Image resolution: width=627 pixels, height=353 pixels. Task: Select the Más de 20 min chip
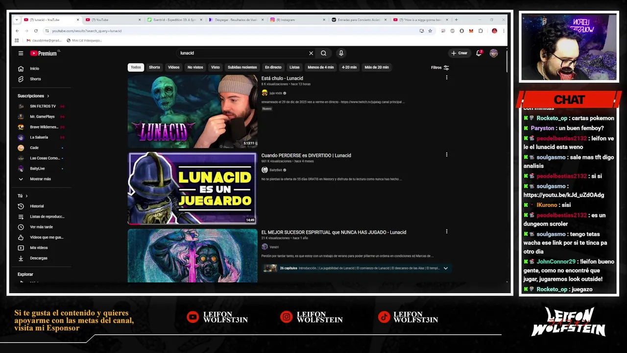[377, 67]
